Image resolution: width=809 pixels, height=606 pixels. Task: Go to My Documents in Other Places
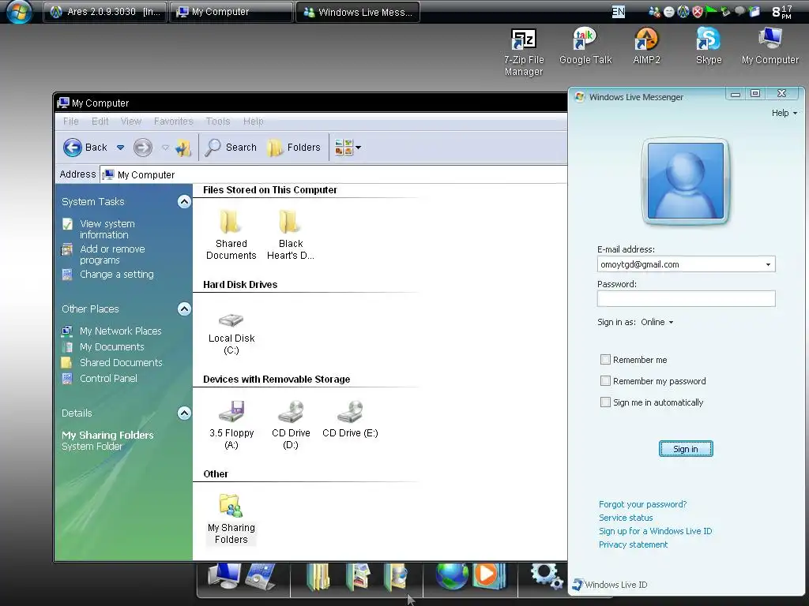click(103, 347)
